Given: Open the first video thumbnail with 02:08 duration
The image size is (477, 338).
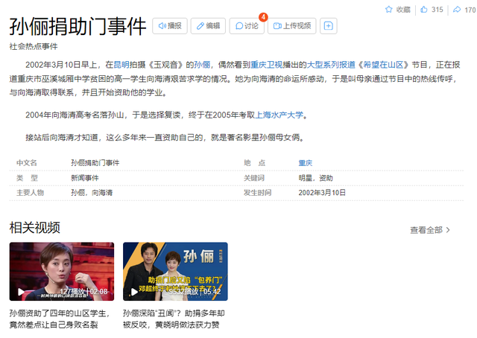Looking at the screenshot, I should (x=62, y=272).
